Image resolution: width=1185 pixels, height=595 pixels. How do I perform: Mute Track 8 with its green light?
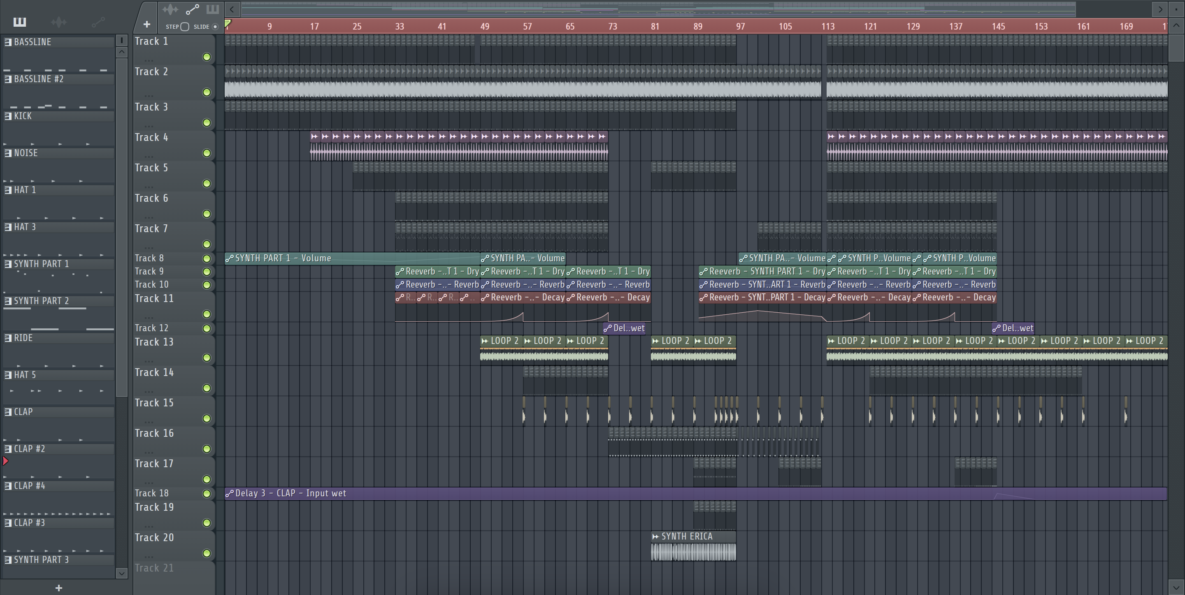point(207,259)
